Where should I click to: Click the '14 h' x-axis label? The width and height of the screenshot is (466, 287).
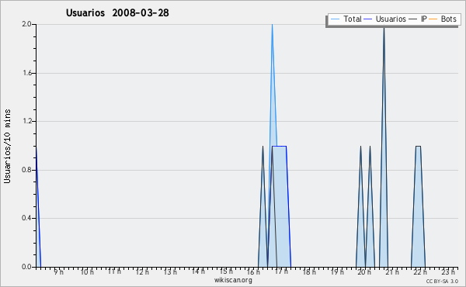pyautogui.click(x=198, y=271)
